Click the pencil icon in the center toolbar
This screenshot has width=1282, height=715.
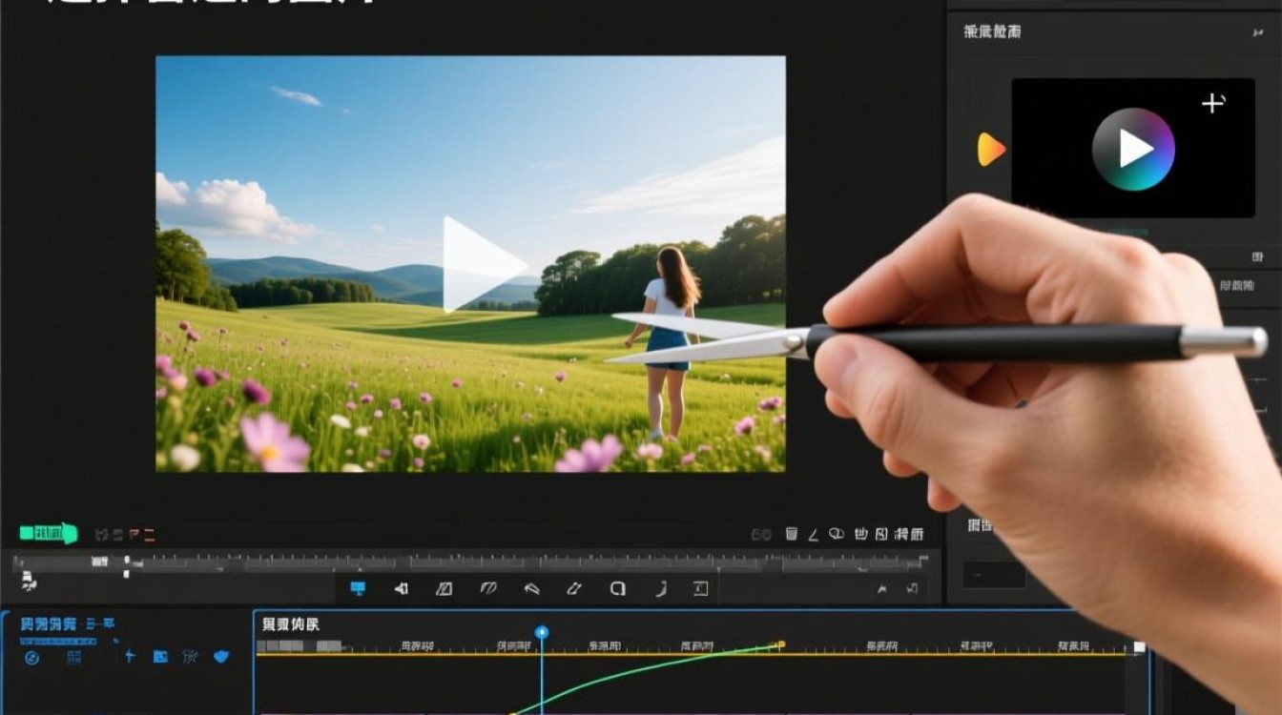point(574,589)
